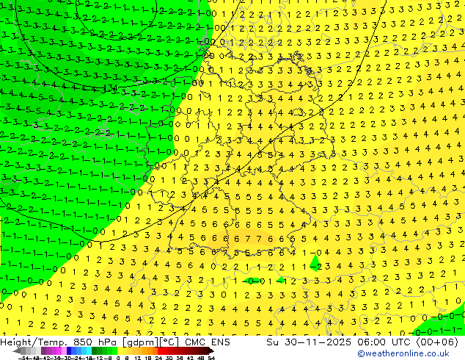This screenshot has width=465, height=360.
Task: Select the bright yellow swatch in the legend
Action: tap(120, 350)
